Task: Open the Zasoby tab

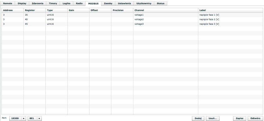Action: [x=108, y=3]
